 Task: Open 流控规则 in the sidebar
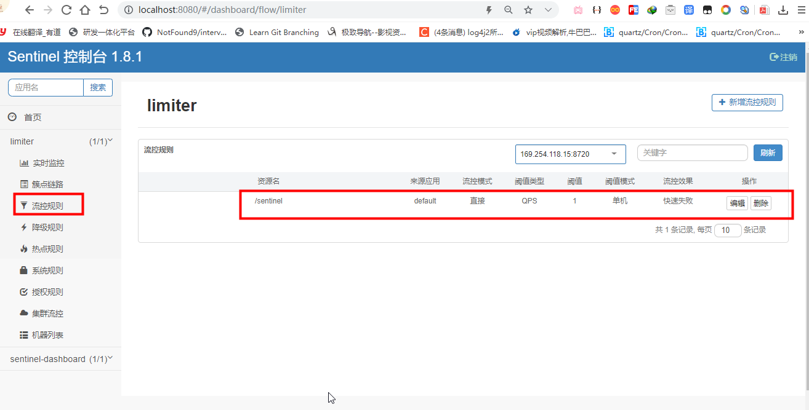click(x=48, y=206)
